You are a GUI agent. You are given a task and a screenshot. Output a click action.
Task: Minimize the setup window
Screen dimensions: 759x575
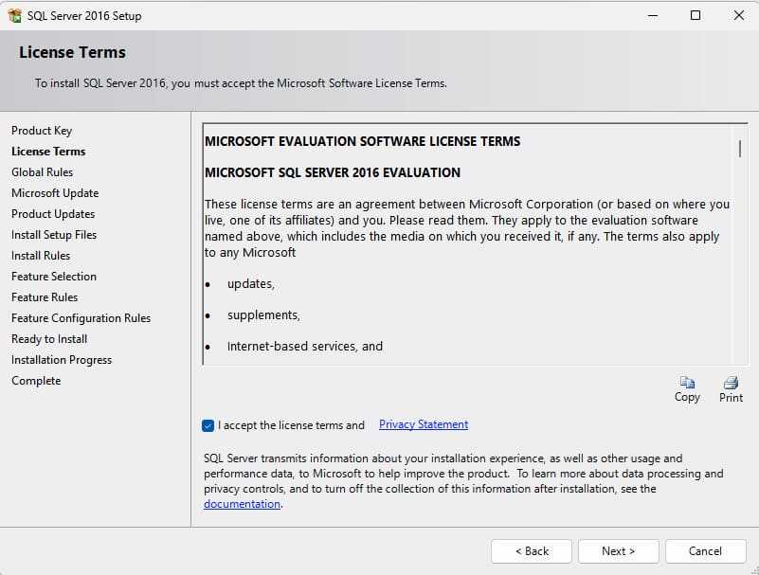click(x=652, y=15)
